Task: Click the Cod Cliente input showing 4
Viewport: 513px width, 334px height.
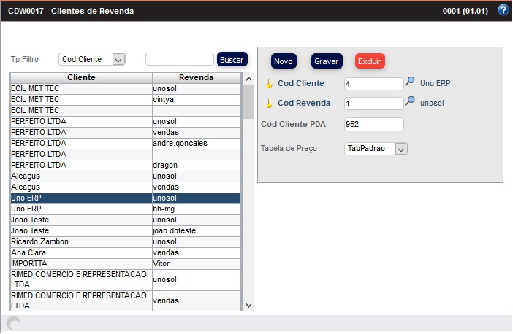Action: point(373,84)
